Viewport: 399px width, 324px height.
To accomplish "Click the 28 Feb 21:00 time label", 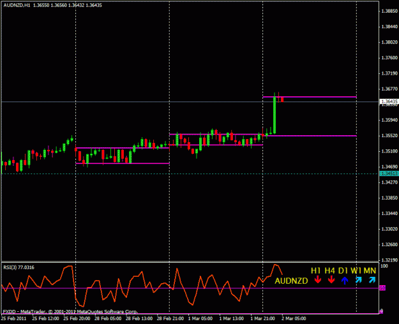I will point(170,318).
